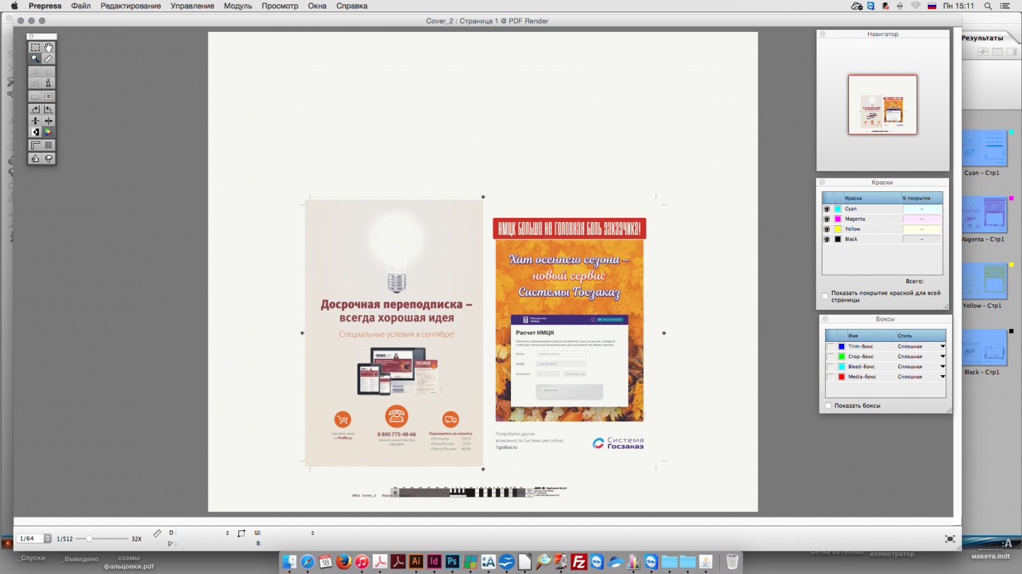Open Adobe Illustrator from the Dock

click(416, 562)
